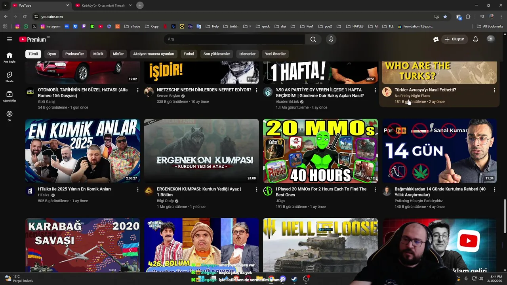Open the notifications bell
Image resolution: width=507 pixels, height=285 pixels.
(476, 39)
